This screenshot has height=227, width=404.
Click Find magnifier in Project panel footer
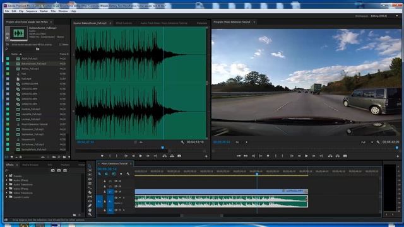59,157
